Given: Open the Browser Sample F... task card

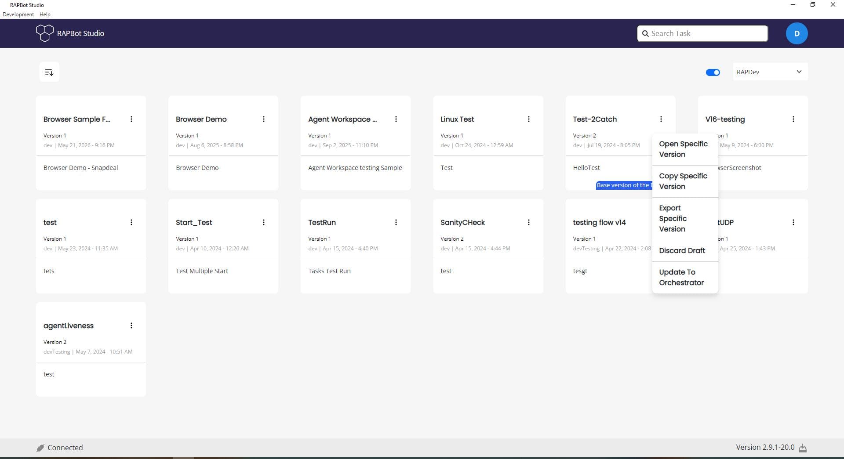Looking at the screenshot, I should coord(91,143).
